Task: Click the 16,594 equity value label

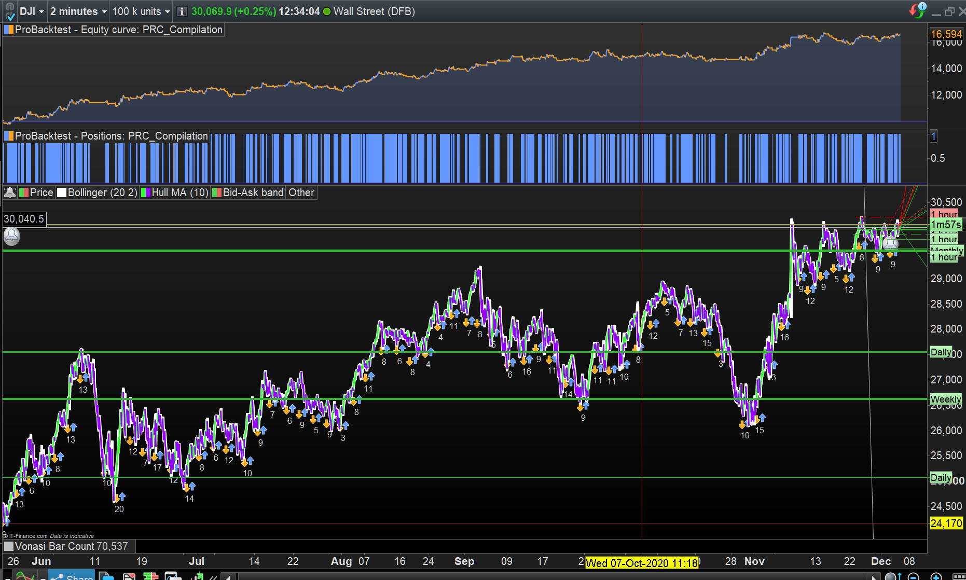Action: point(946,34)
